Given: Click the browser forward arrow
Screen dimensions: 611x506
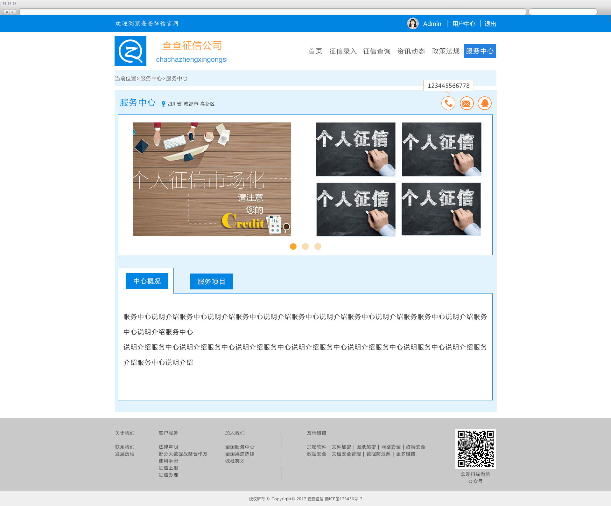Looking at the screenshot, I should click(13, 12).
